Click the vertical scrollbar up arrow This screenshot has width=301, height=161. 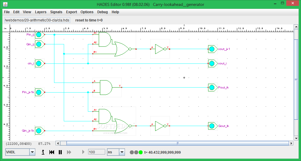point(296,27)
